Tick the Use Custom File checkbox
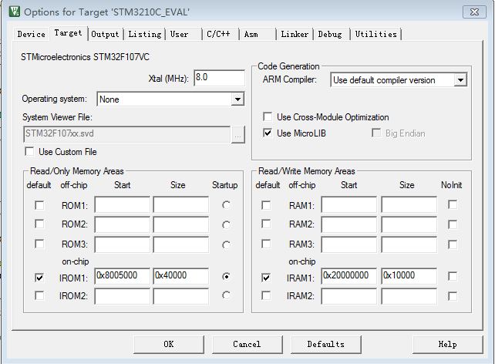This screenshot has height=364, width=495. click(x=29, y=151)
